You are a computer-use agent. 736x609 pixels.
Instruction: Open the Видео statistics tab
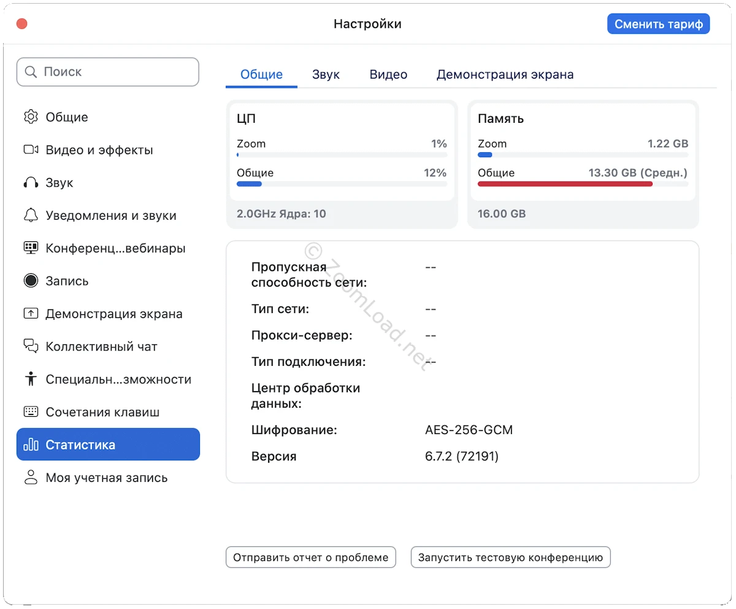pos(388,75)
